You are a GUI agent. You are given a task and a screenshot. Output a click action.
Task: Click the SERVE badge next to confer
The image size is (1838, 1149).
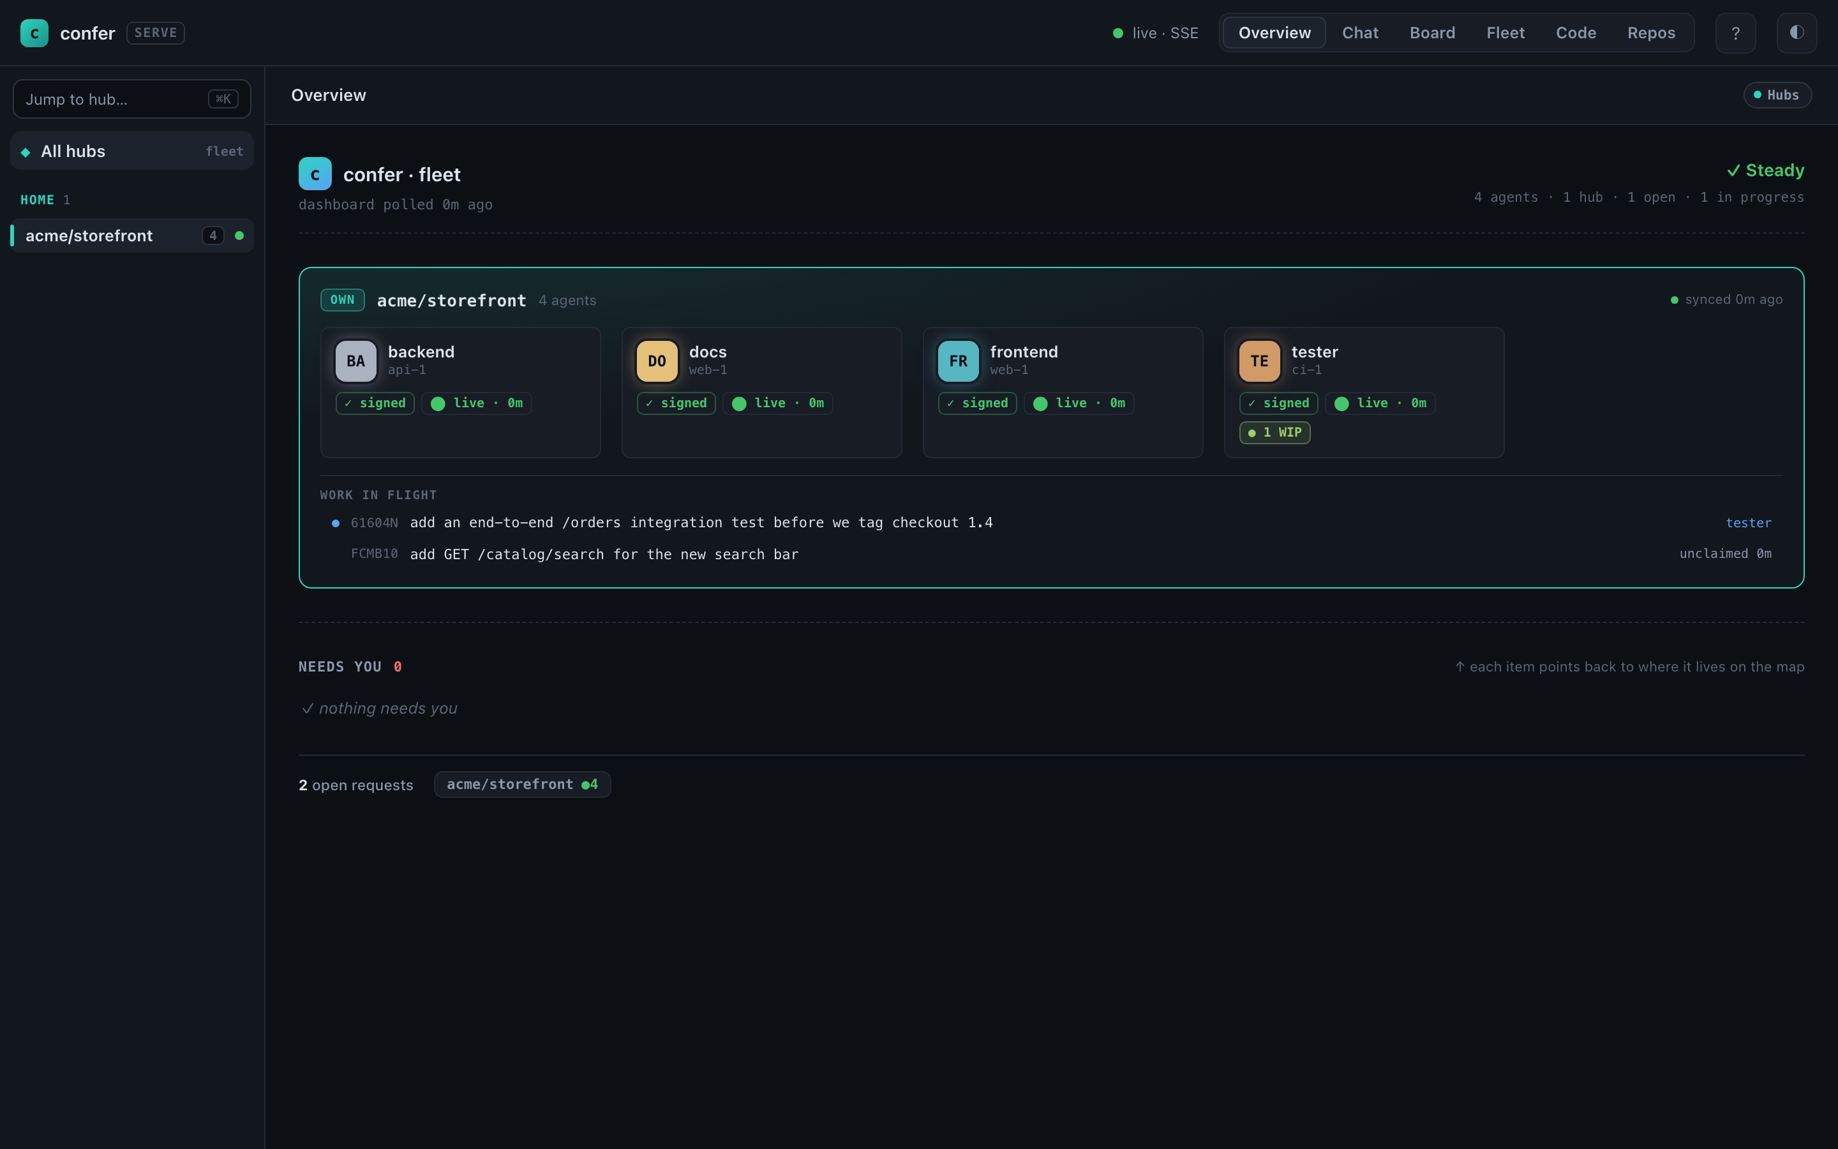click(156, 33)
